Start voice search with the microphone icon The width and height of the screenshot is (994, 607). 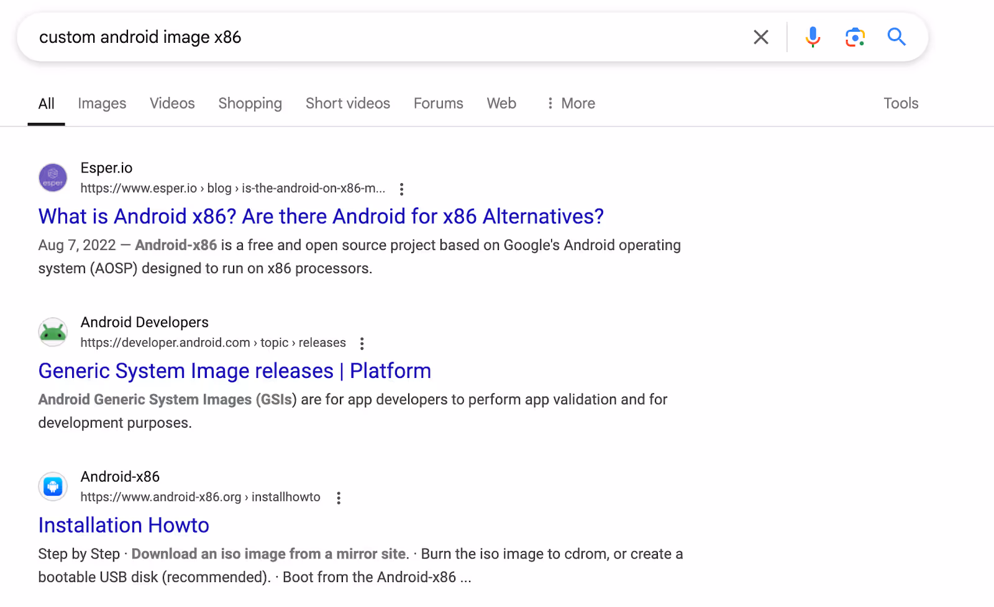tap(813, 37)
